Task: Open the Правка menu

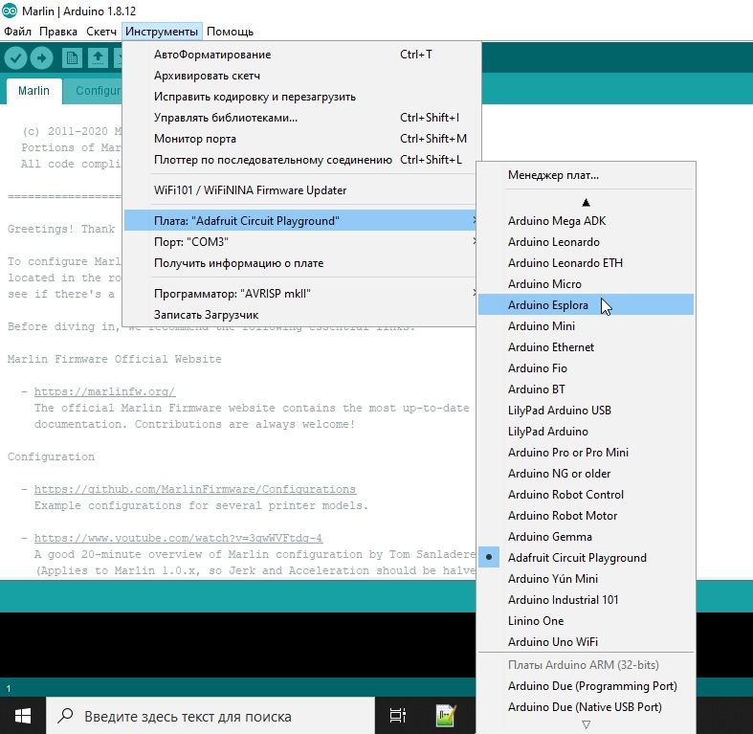Action: tap(58, 32)
